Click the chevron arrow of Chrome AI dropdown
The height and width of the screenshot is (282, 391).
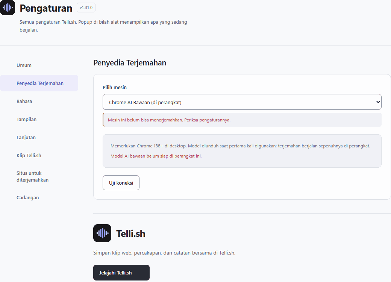378,102
